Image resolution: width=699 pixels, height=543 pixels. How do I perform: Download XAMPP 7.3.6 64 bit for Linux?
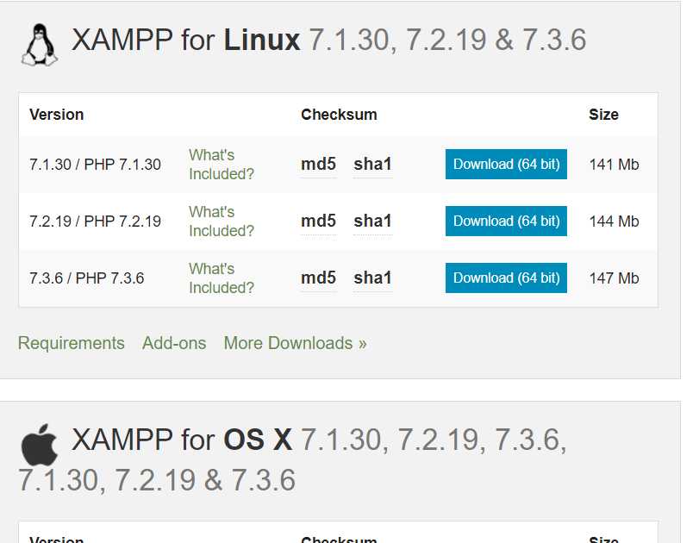point(506,278)
